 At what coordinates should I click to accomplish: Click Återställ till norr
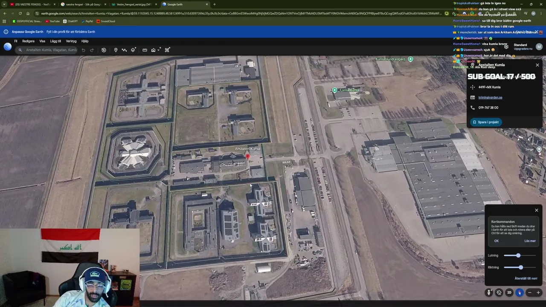(x=526, y=278)
